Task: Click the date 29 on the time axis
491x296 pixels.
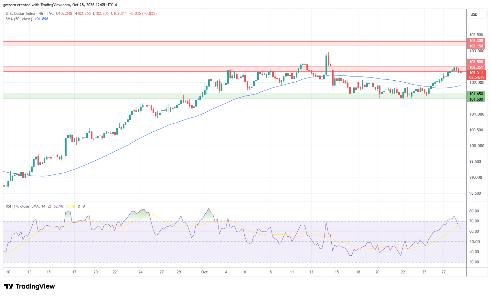Action: pos(179,272)
